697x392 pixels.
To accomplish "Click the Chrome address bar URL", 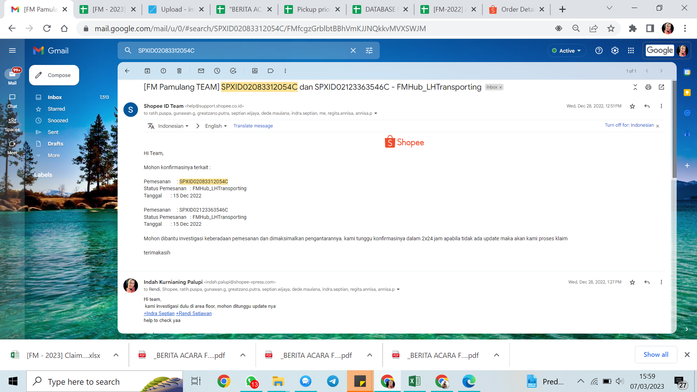I will tap(260, 28).
